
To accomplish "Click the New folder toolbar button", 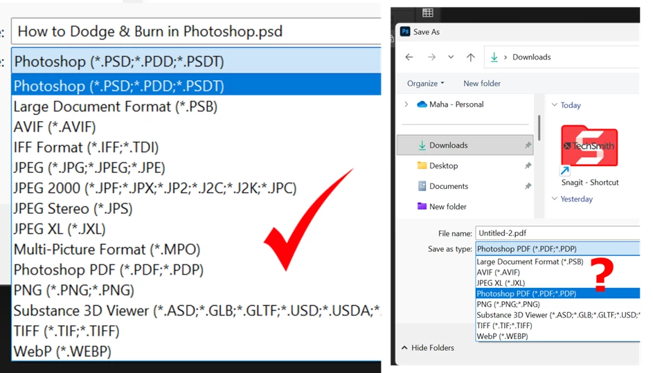I will tap(482, 83).
